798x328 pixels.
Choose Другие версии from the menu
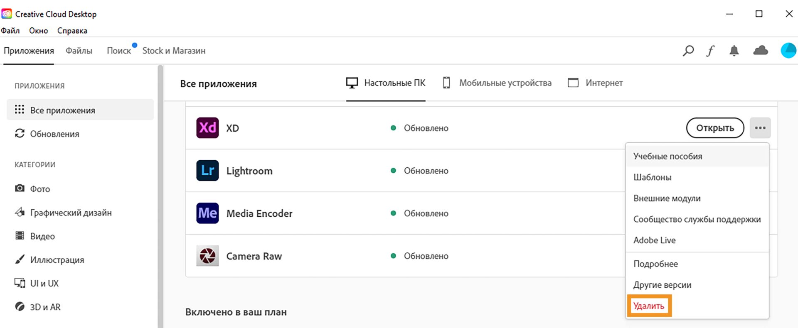[x=662, y=285]
